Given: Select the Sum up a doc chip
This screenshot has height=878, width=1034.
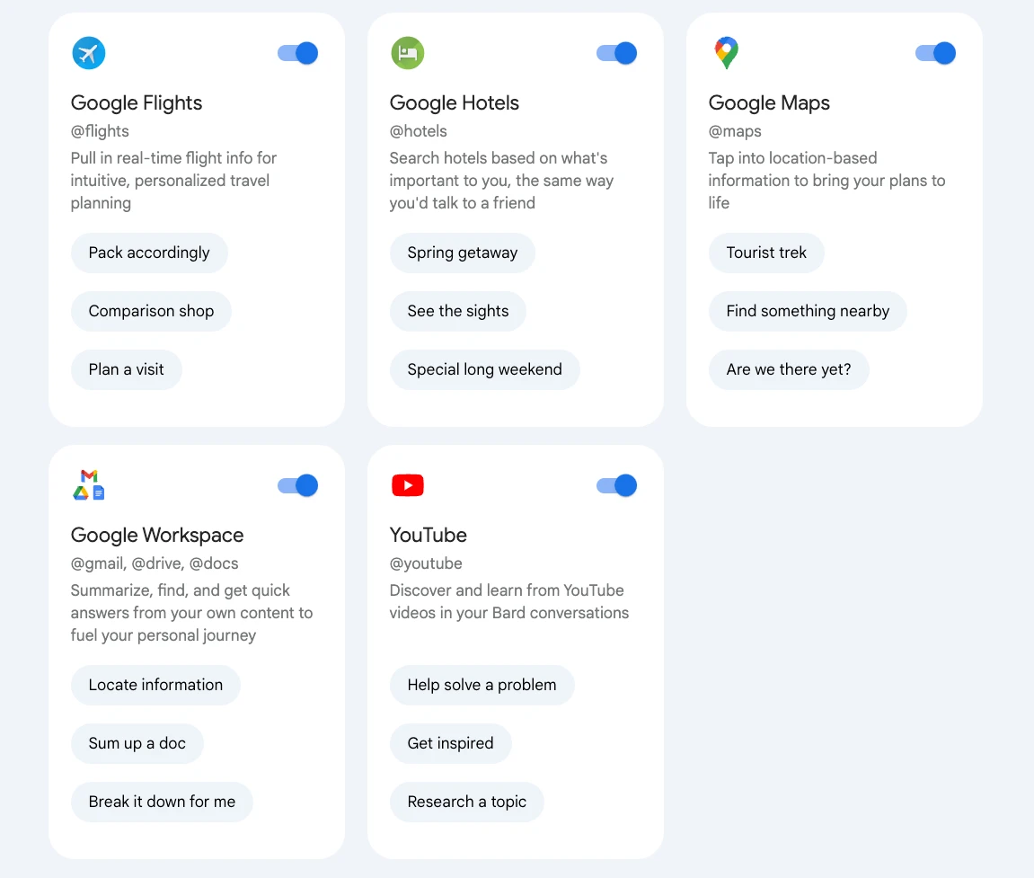Looking at the screenshot, I should (137, 743).
